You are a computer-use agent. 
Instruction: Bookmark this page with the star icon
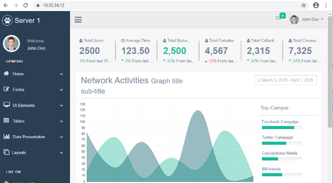tap(304, 6)
